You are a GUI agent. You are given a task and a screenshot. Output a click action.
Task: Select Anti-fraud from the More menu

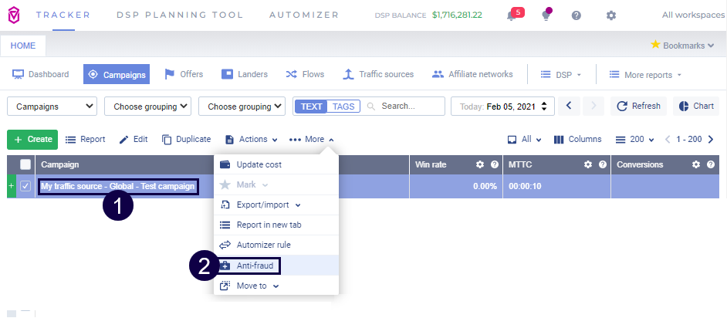pyautogui.click(x=253, y=266)
